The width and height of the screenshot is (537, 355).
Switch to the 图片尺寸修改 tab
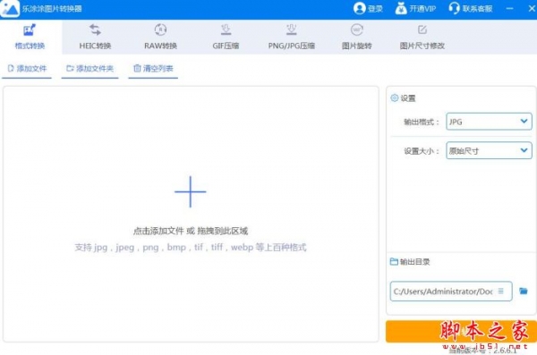[x=422, y=37]
